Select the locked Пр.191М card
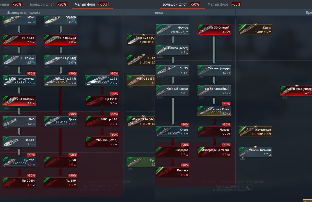This screenshot has height=202, width=312. tap(102, 101)
